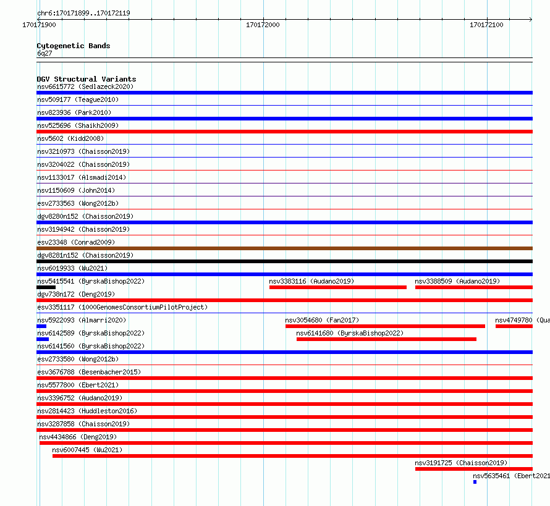Click the red nsv3054680 variant bar
Screen dimensions: 550x506
coord(385,326)
